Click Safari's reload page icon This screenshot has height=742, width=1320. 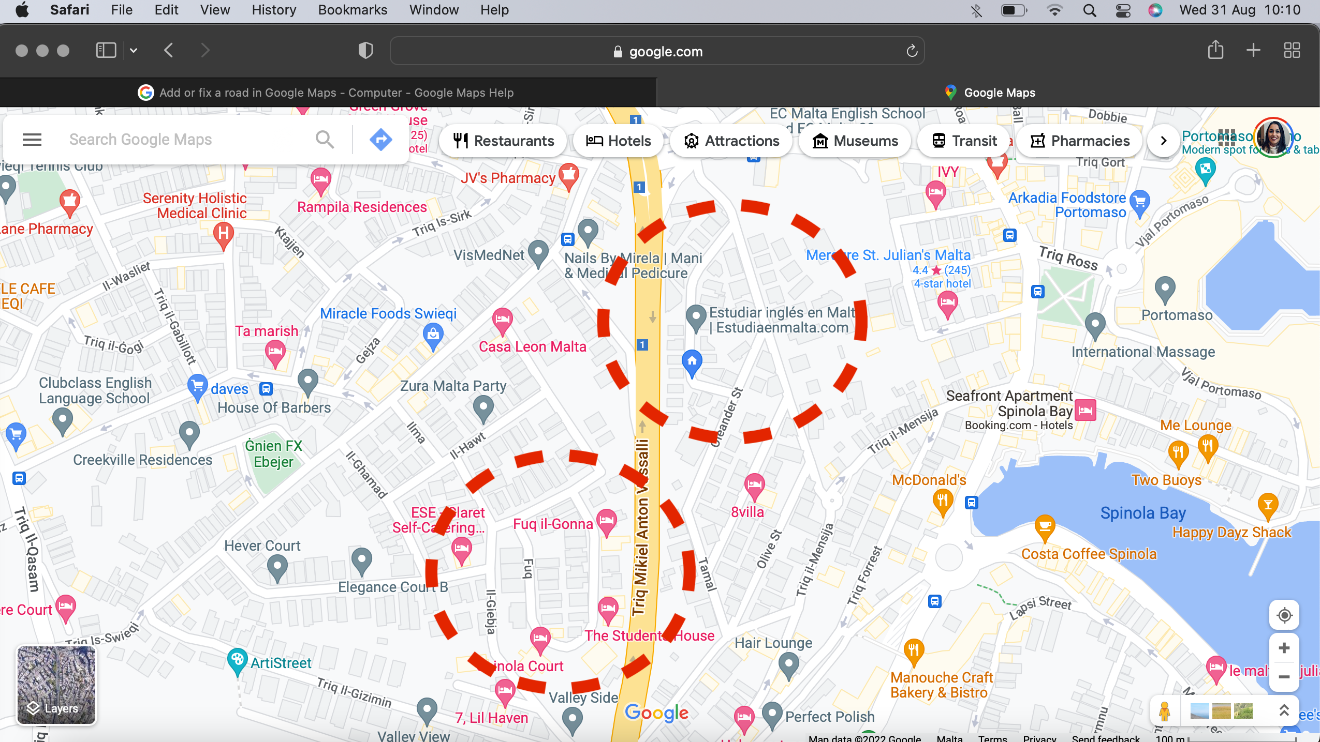coord(912,51)
